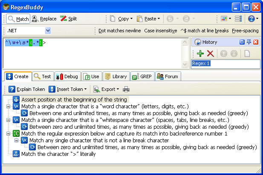
Task: Click inside the regex editor box
Action: [x=92, y=53]
